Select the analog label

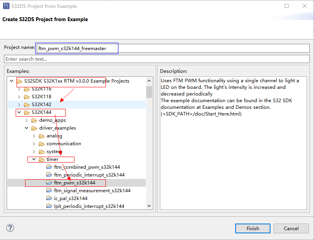click(54, 136)
